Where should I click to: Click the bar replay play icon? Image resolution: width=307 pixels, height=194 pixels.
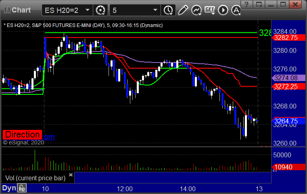tap(223, 10)
